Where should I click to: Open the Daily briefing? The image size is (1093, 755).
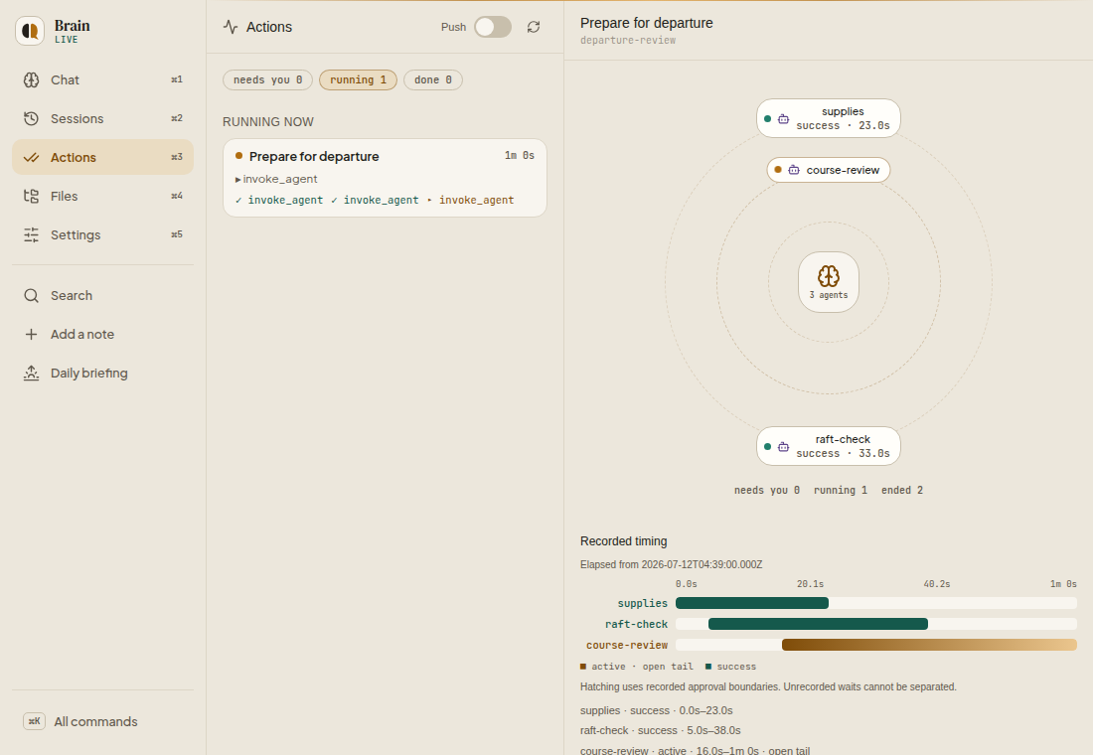point(102,373)
